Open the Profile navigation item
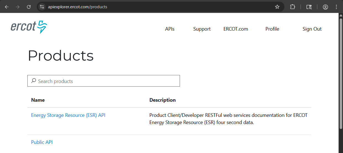The width and height of the screenshot is (343, 153). 272,29
